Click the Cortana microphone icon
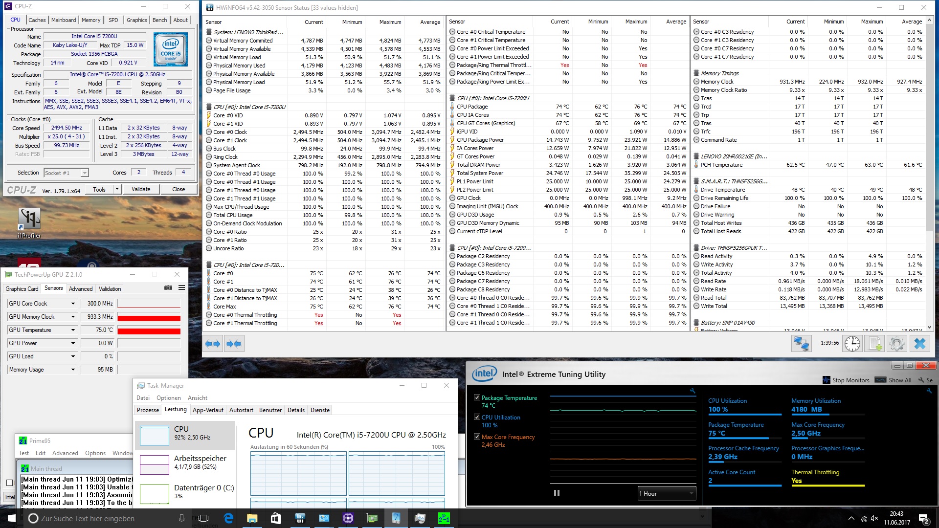939x528 pixels. tap(181, 518)
